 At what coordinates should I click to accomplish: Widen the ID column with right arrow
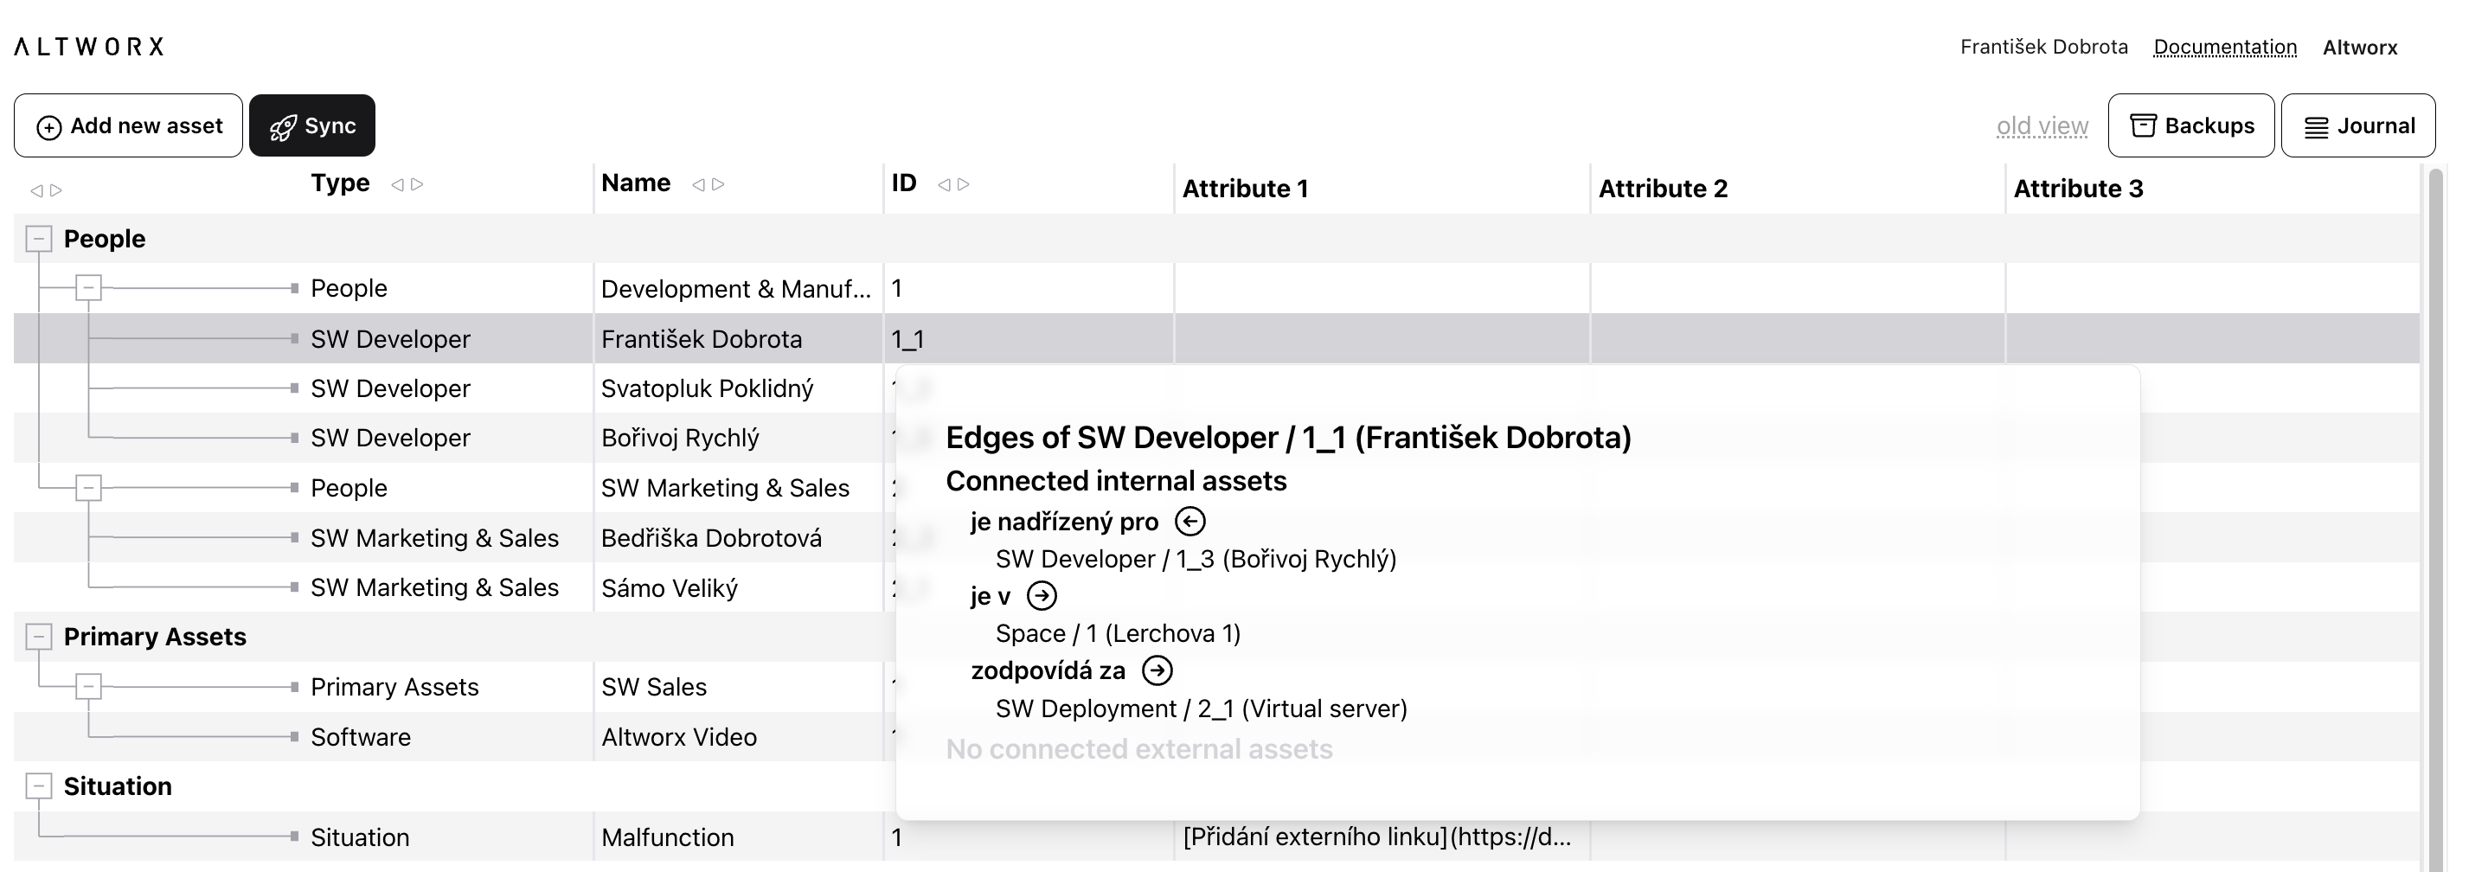pyautogui.click(x=963, y=184)
